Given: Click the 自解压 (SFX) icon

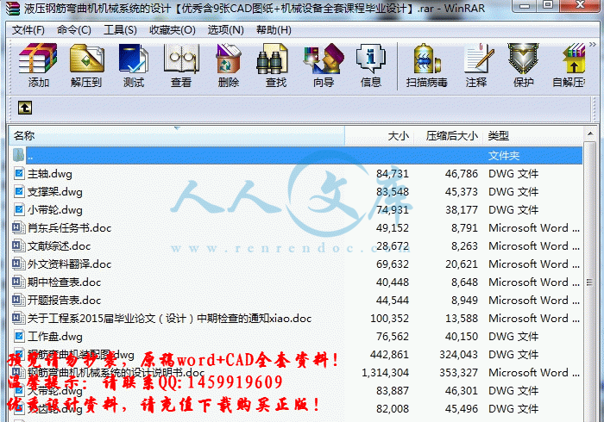Looking at the screenshot, I should [574, 58].
